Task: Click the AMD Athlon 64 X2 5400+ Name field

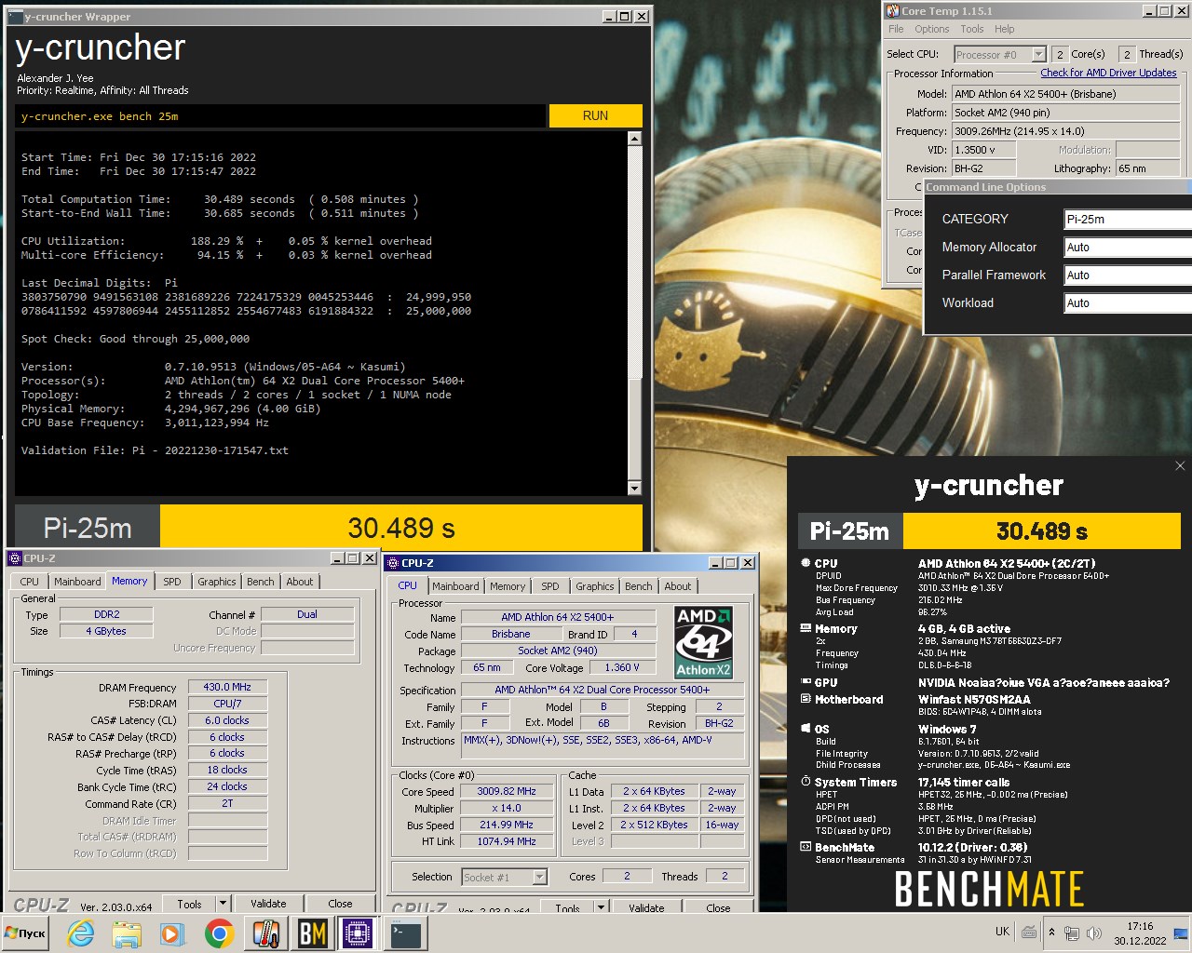Action: (558, 617)
